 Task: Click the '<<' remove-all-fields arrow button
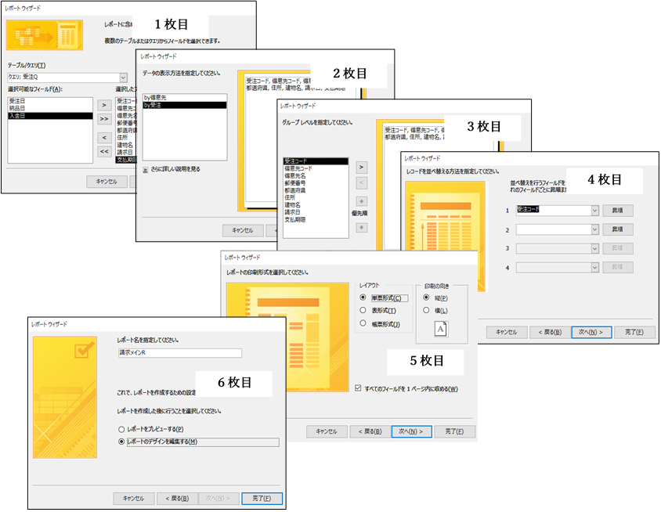tap(103, 151)
